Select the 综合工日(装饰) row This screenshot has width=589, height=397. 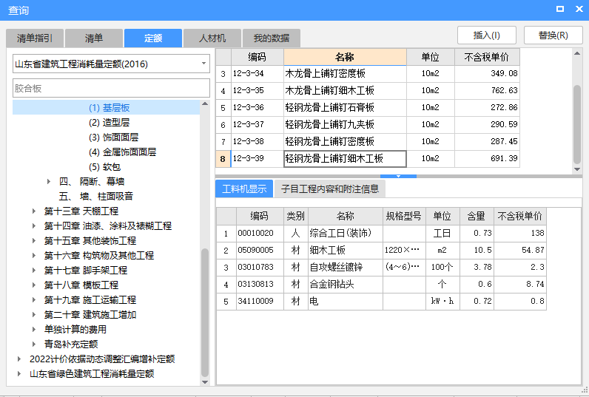(x=381, y=233)
